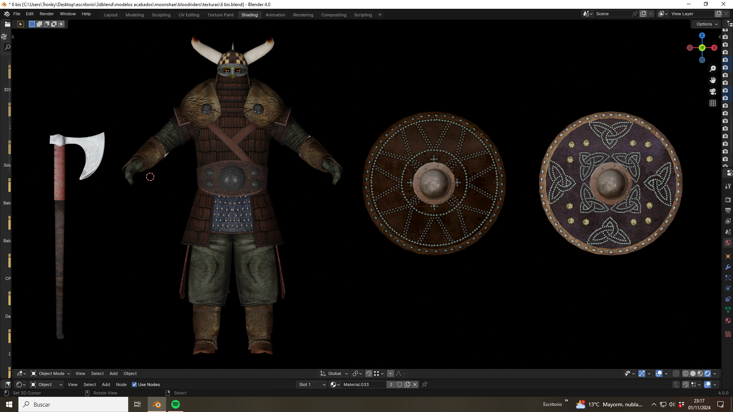Open the Material properties tab icon

(x=728, y=320)
